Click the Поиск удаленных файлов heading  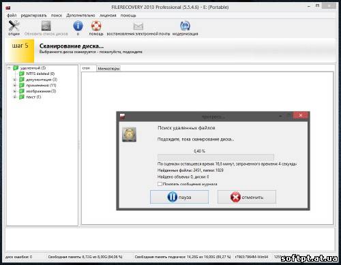point(186,128)
